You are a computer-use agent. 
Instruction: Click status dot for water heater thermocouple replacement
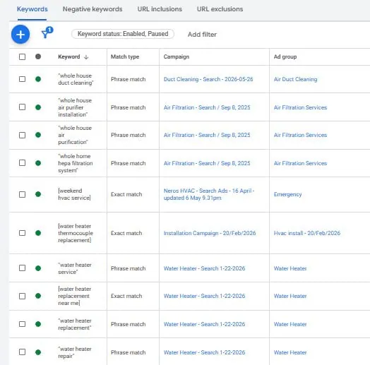click(38, 233)
